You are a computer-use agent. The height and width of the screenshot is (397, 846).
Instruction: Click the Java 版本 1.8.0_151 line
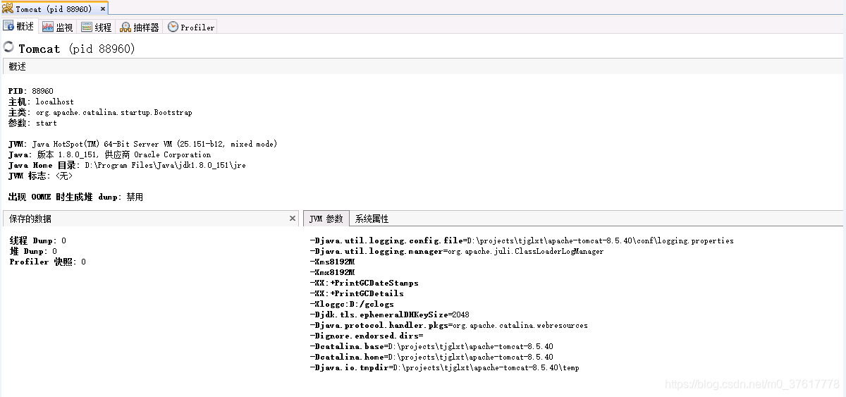[x=110, y=154]
